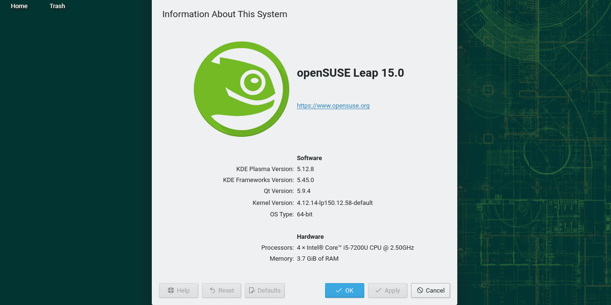Click the Information About This System title
Image resolution: width=611 pixels, height=305 pixels.
pos(225,14)
